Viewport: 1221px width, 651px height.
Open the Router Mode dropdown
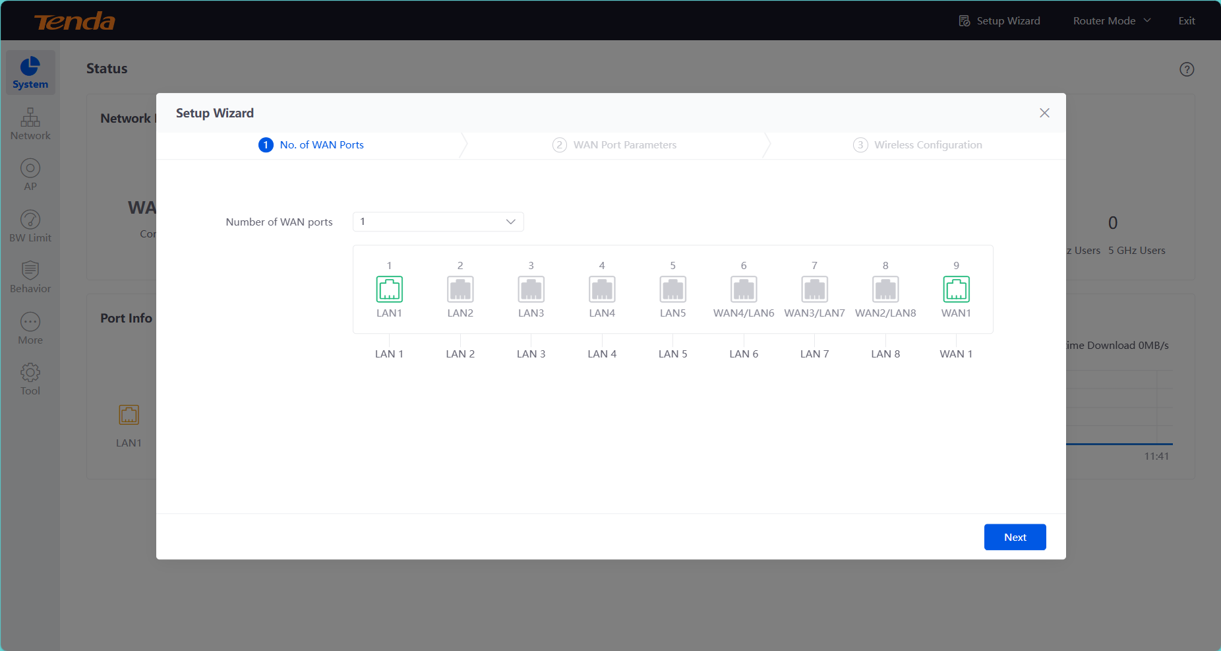pyautogui.click(x=1112, y=20)
